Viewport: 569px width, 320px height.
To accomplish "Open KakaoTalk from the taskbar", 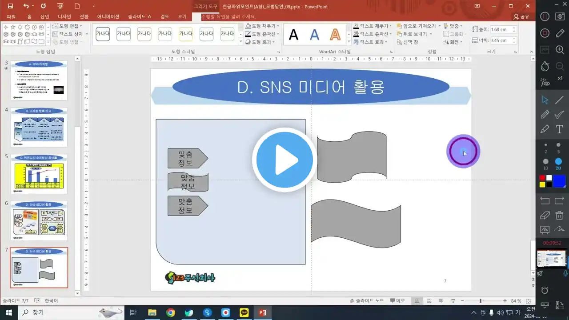I will click(x=244, y=312).
